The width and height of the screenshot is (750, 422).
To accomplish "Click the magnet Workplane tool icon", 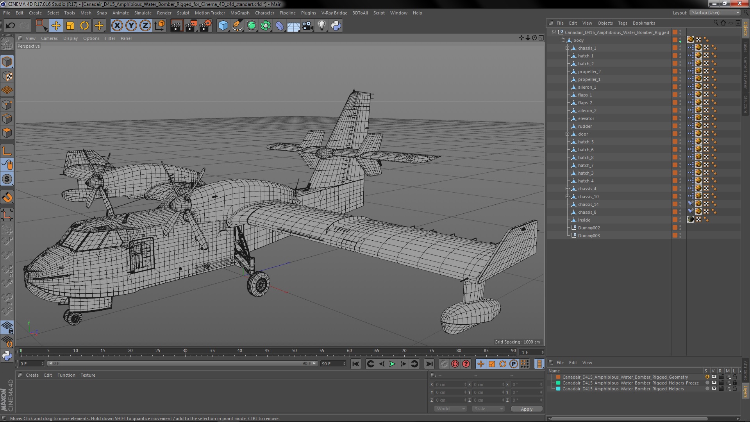I will pos(7,197).
